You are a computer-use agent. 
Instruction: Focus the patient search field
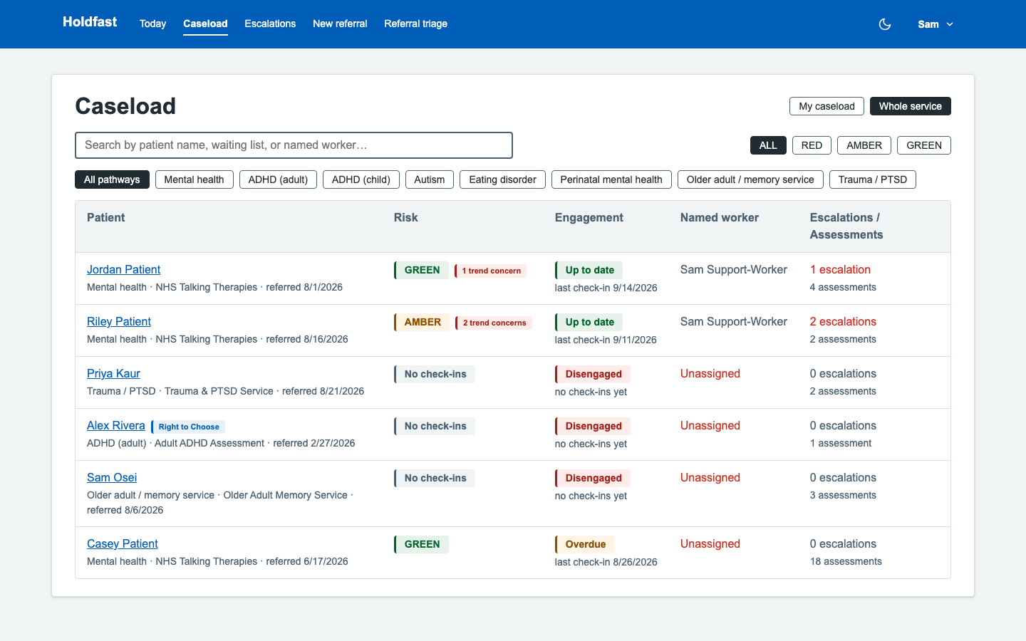tap(294, 145)
